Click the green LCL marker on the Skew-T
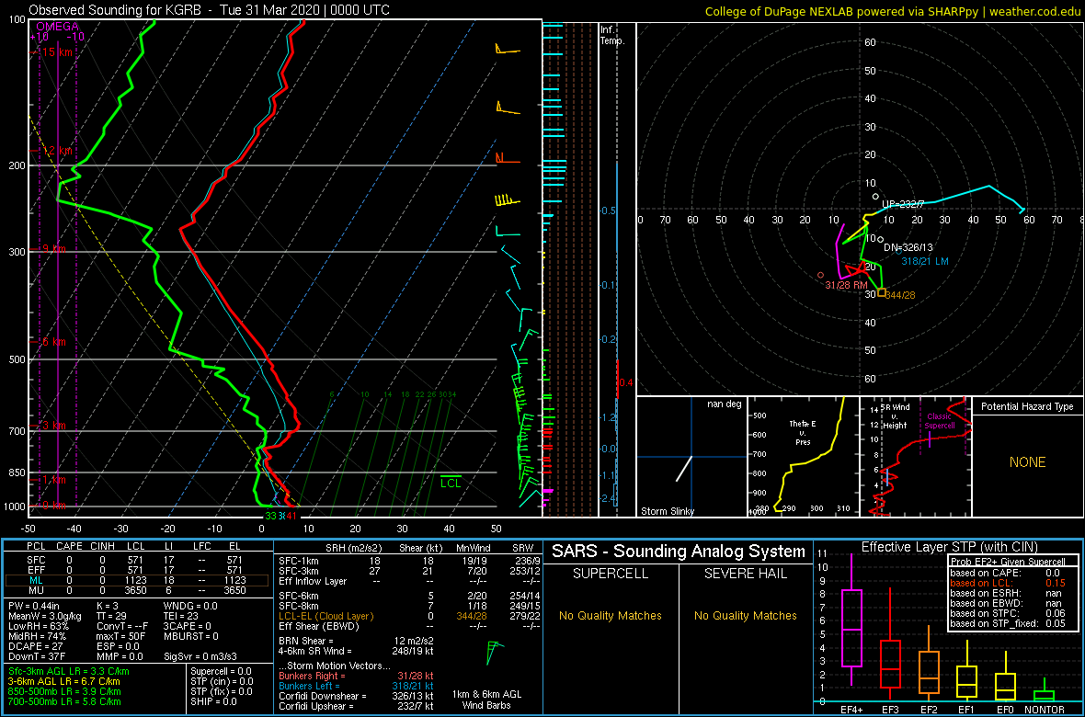 [x=451, y=484]
